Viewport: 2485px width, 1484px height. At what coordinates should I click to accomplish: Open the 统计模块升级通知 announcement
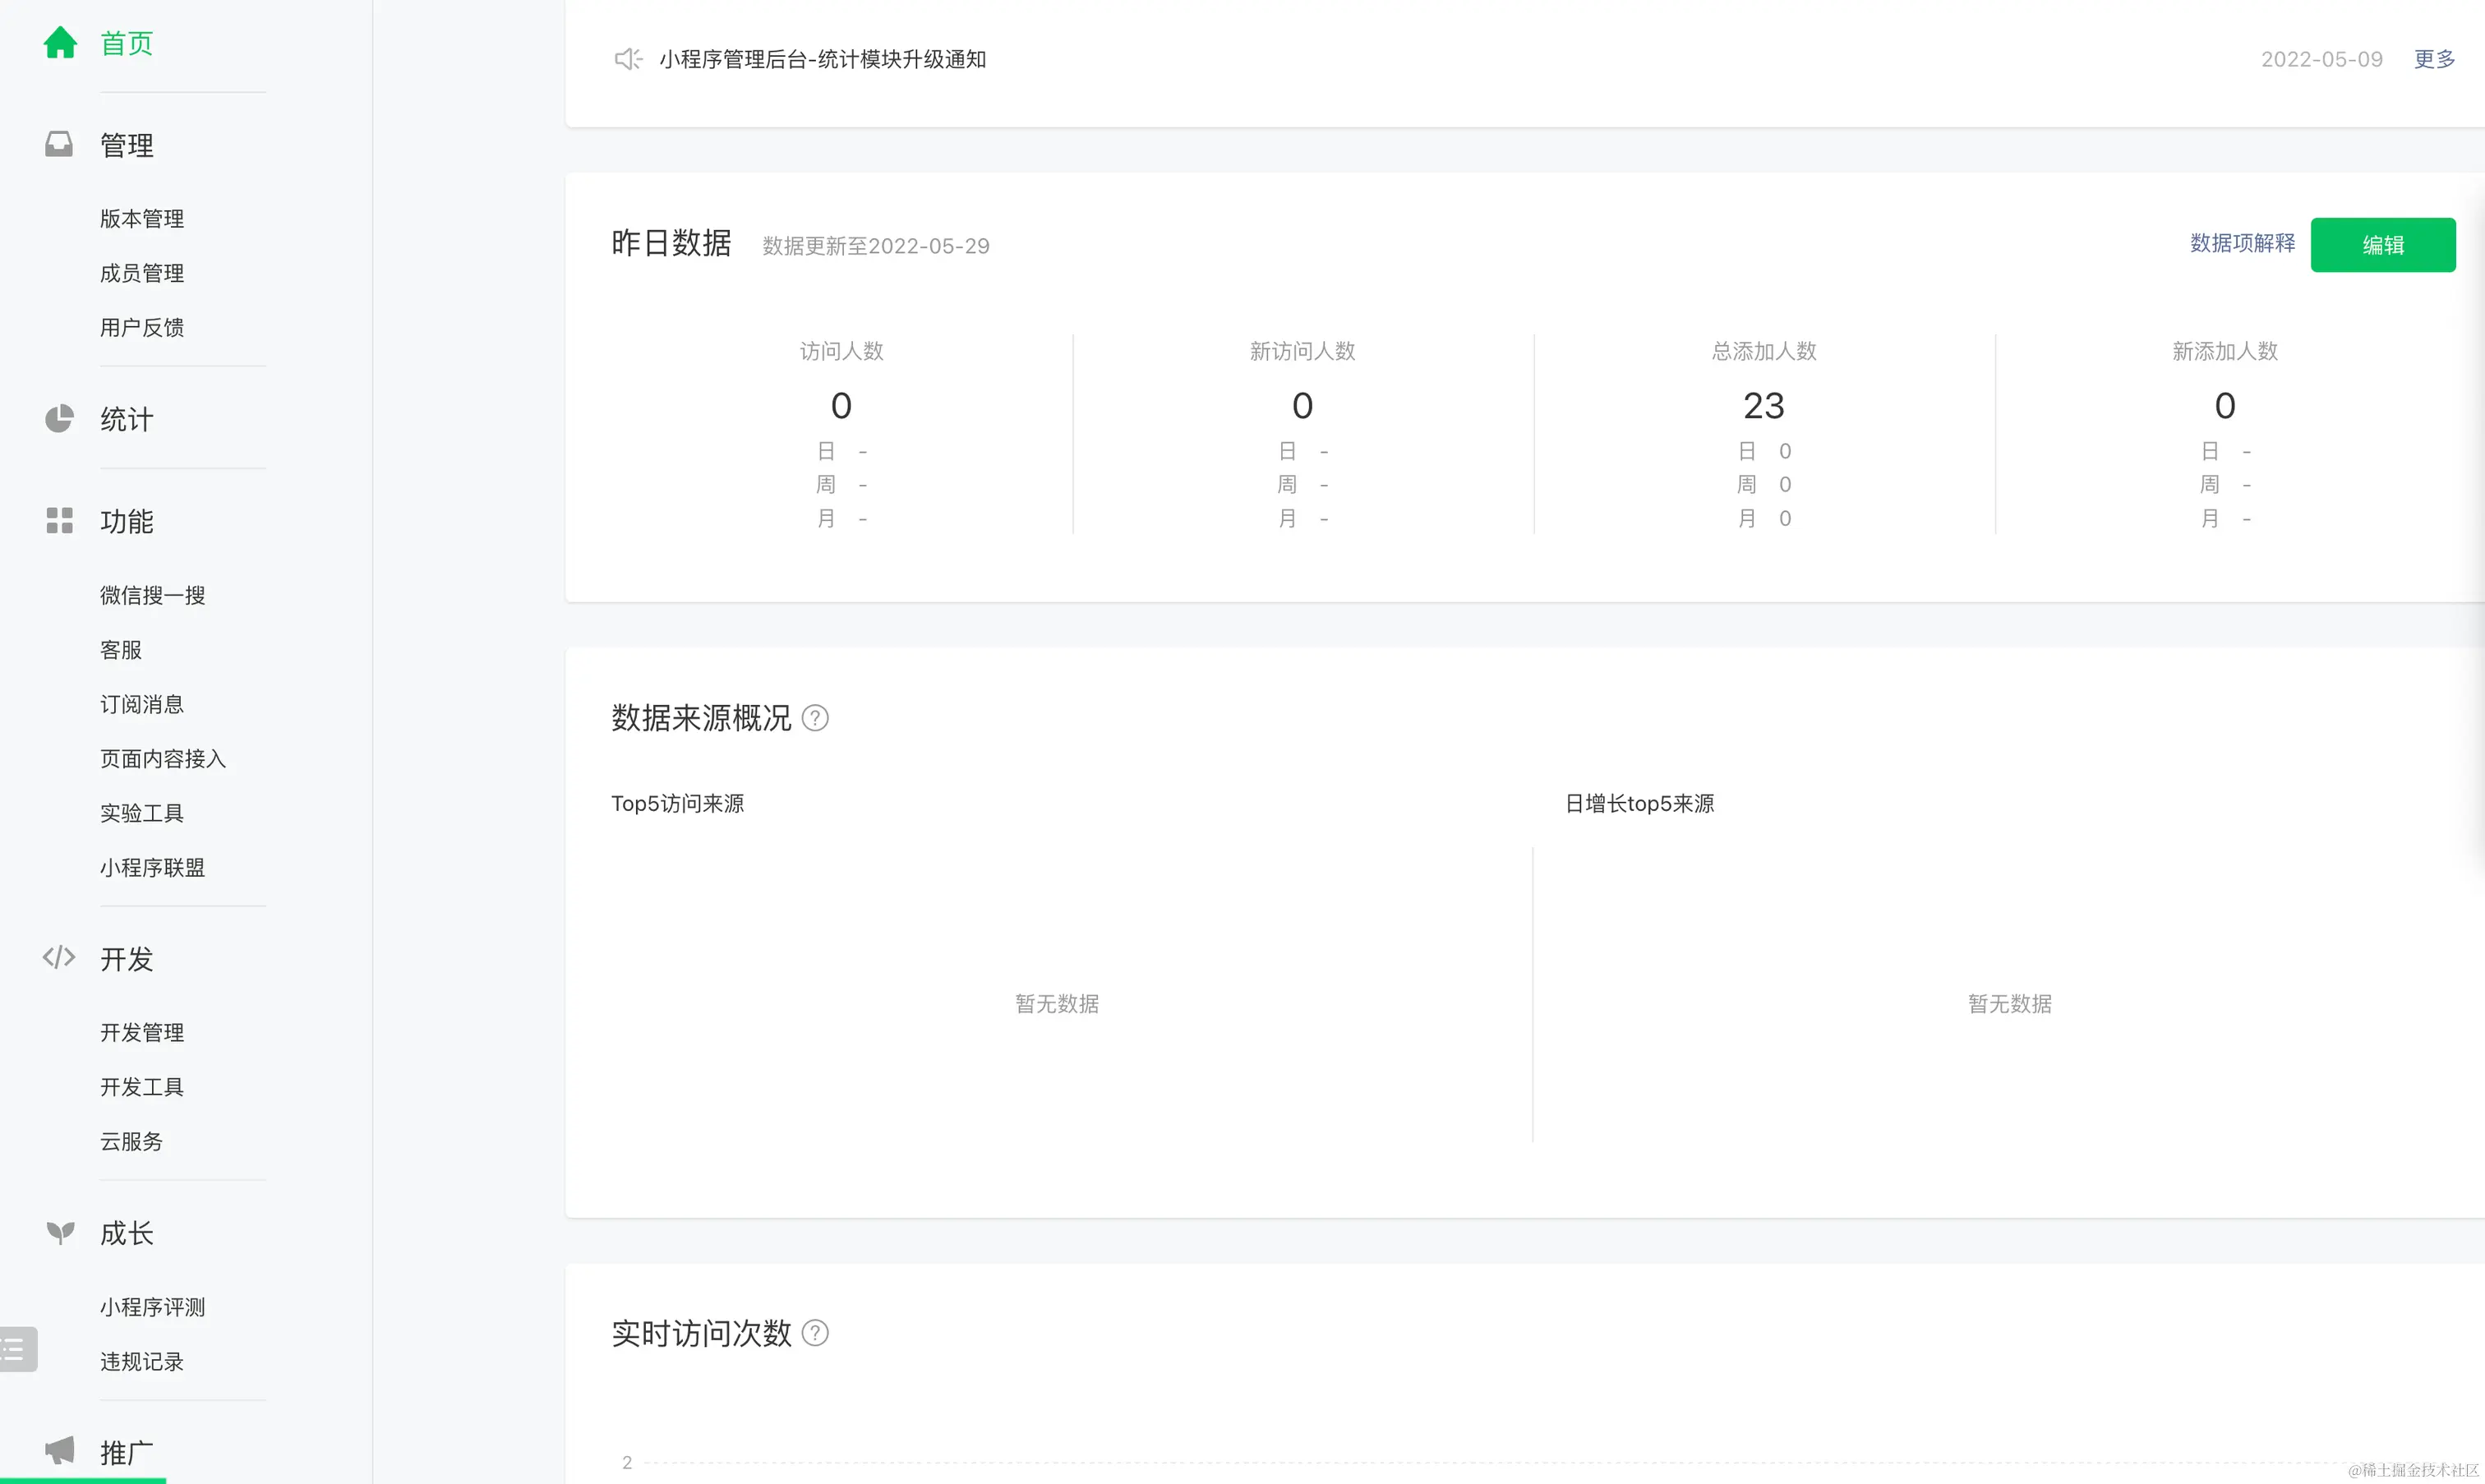pyautogui.click(x=822, y=59)
